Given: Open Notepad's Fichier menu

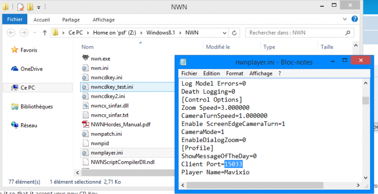Looking at the screenshot, I should 189,73.
